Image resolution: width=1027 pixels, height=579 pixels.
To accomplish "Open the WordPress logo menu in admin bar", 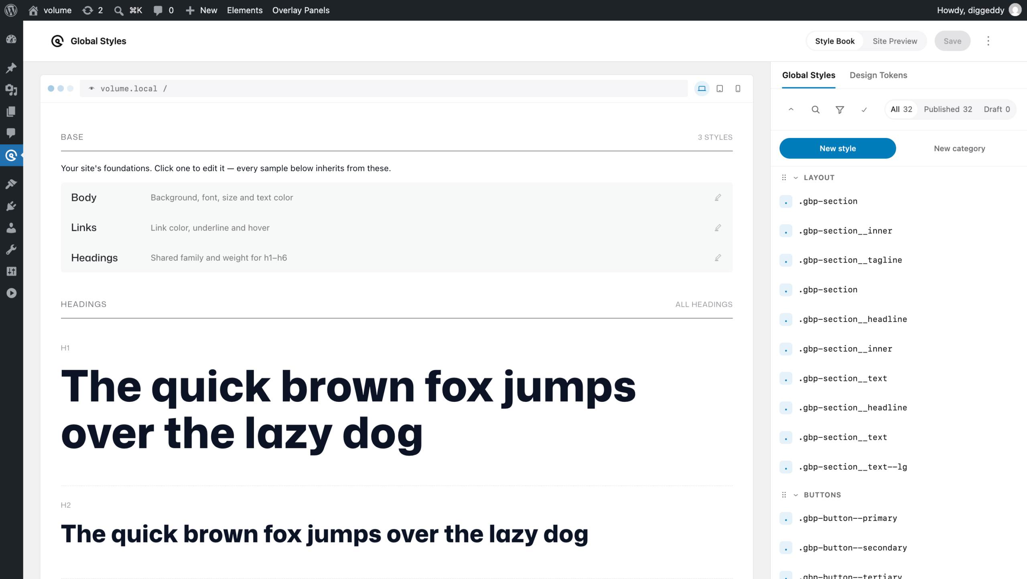I will pos(11,10).
